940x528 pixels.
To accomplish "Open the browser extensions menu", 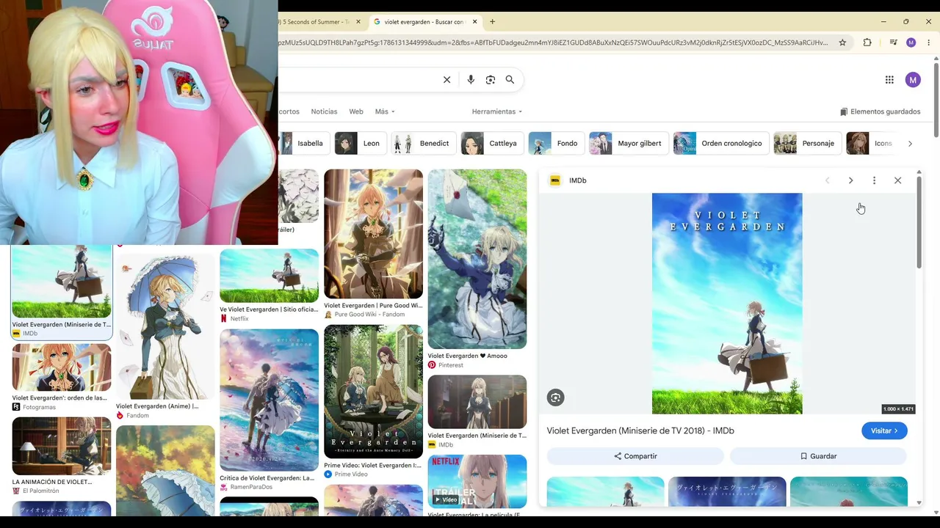I will click(x=867, y=43).
